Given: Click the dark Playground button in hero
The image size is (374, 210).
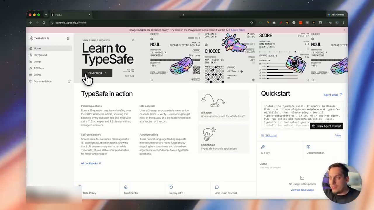Looking at the screenshot, I should [97, 73].
